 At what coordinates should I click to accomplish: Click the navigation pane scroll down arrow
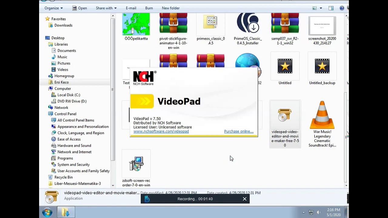(x=113, y=185)
